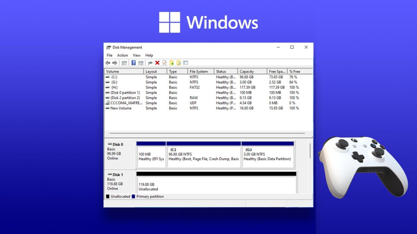Click the Disk Management title bar icon
417x234 pixels.
(x=109, y=47)
